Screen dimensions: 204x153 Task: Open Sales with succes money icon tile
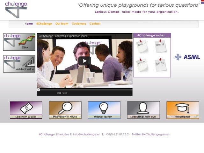pyautogui.click(x=26, y=110)
